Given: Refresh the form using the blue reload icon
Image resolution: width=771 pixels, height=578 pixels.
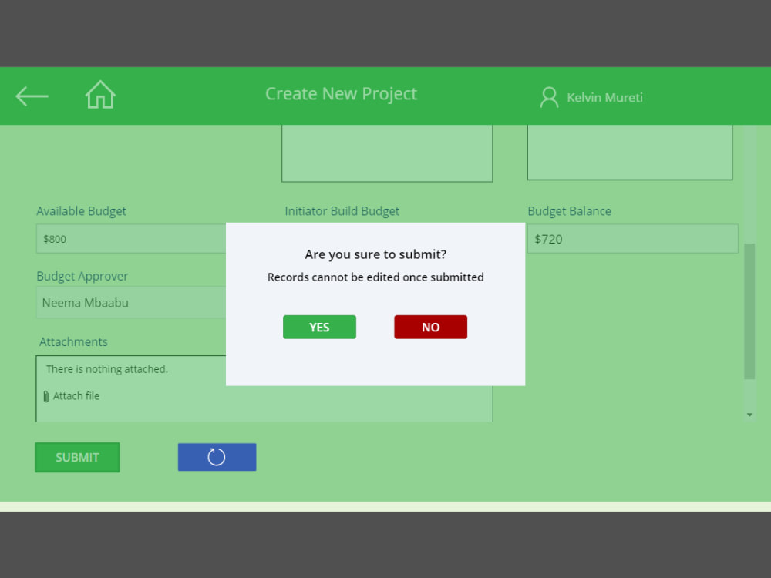Looking at the screenshot, I should pos(217,457).
